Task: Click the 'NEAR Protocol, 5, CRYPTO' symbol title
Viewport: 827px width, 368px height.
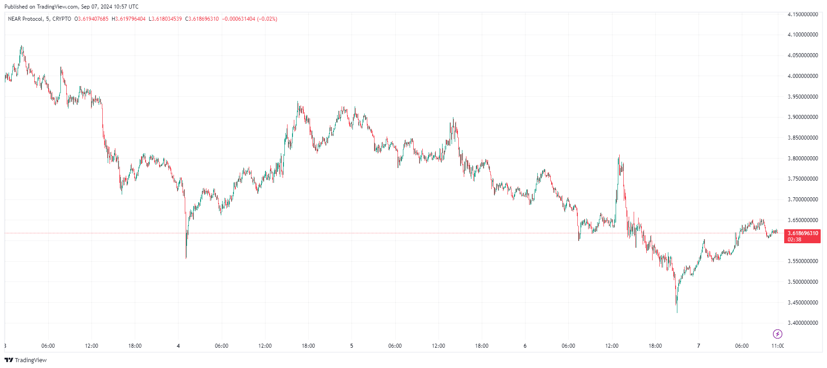Action: (40, 19)
